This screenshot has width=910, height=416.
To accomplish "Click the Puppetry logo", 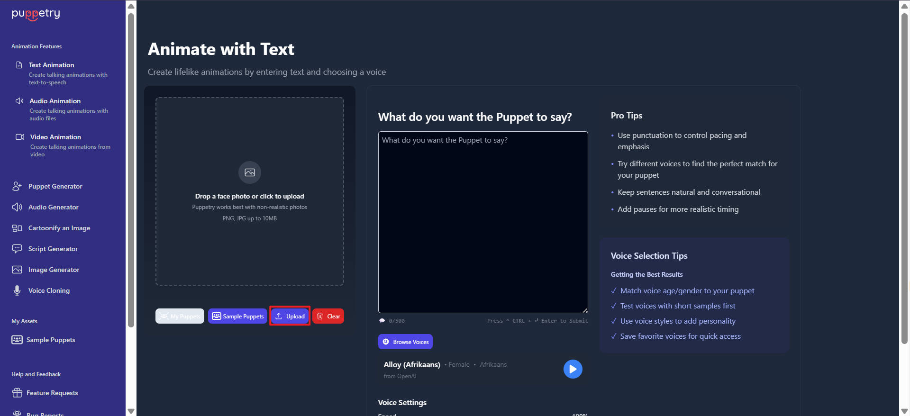I will pos(36,14).
